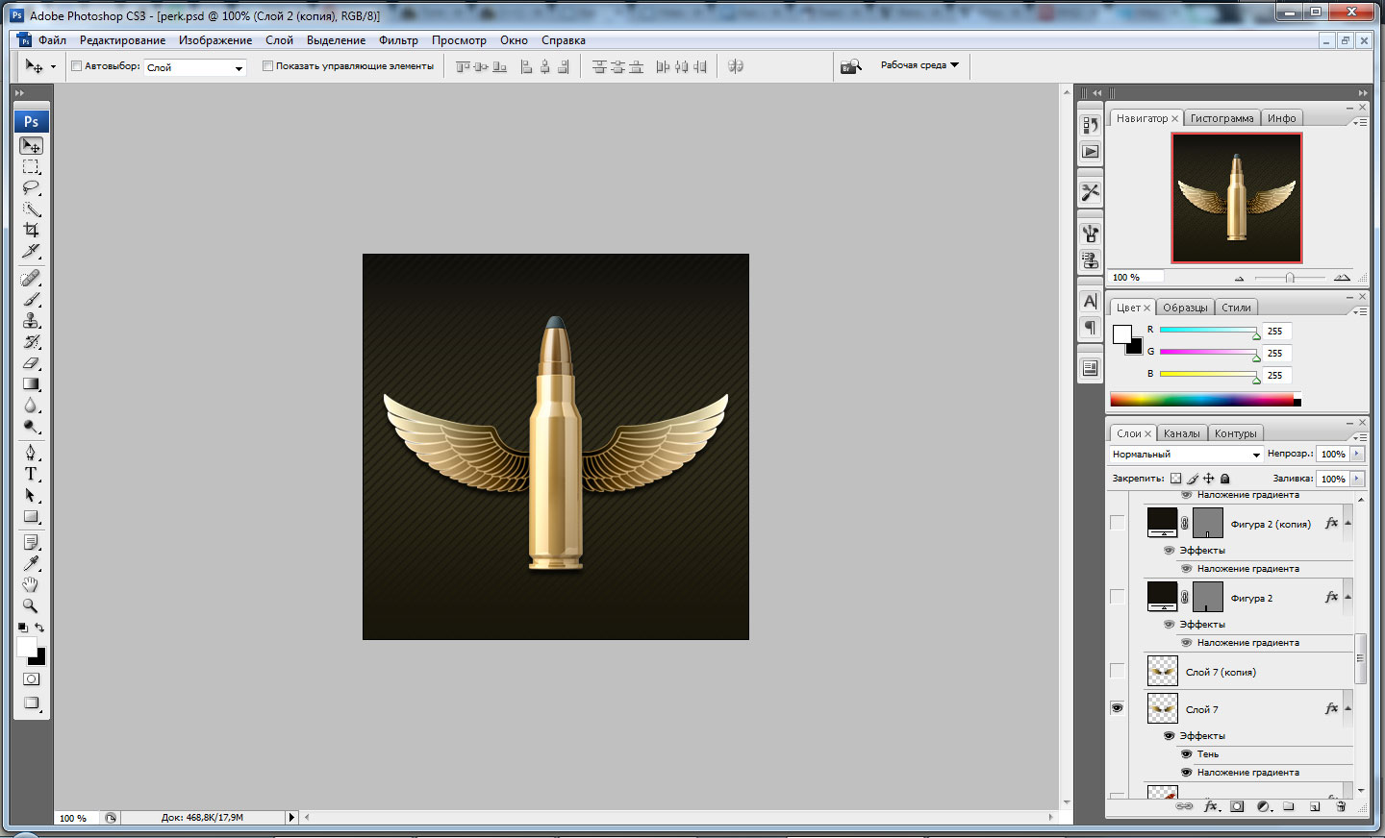Select the Rectangle shape tool
Image resolution: width=1385 pixels, height=838 pixels.
click(32, 516)
